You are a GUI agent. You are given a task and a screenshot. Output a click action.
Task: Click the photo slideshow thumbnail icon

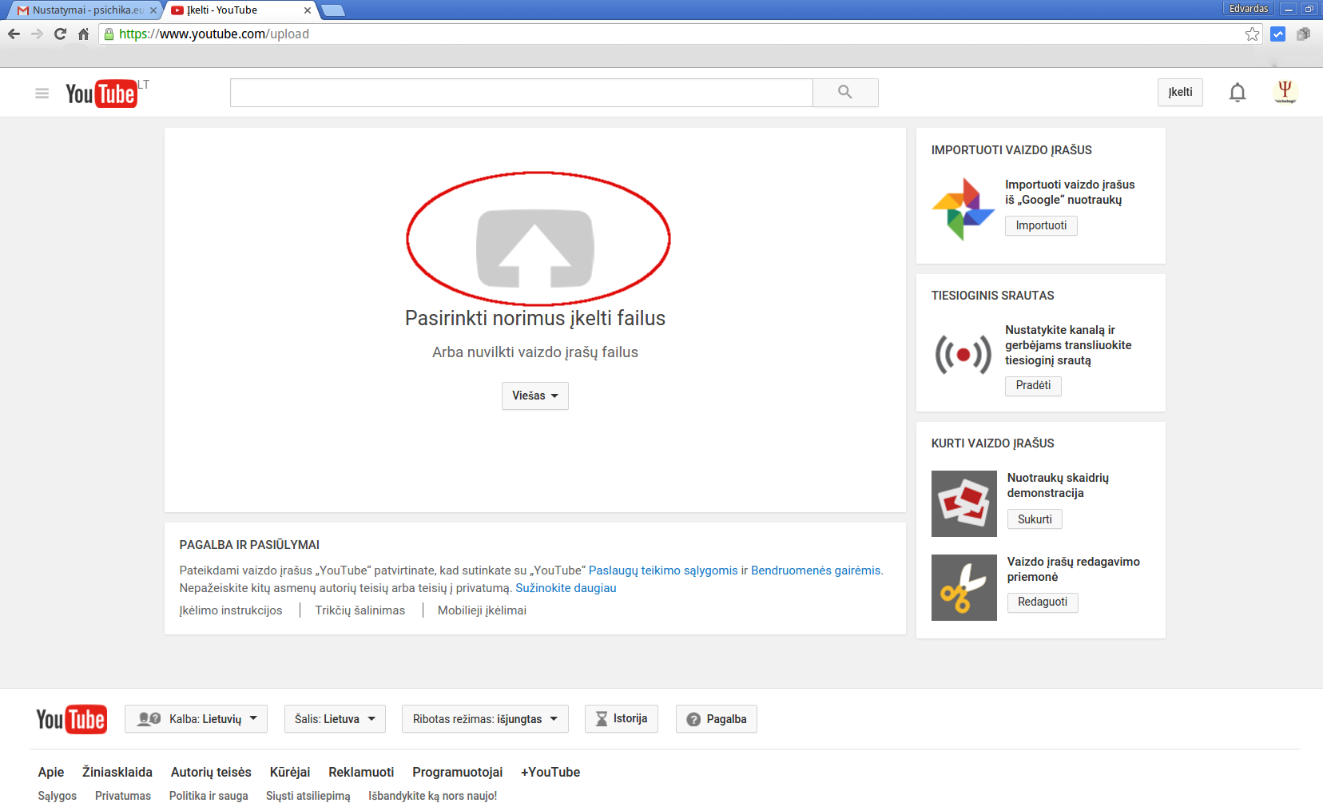click(x=964, y=503)
